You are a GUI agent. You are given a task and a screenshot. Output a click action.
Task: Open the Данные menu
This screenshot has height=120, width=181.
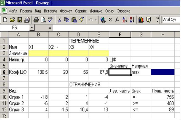96,11
